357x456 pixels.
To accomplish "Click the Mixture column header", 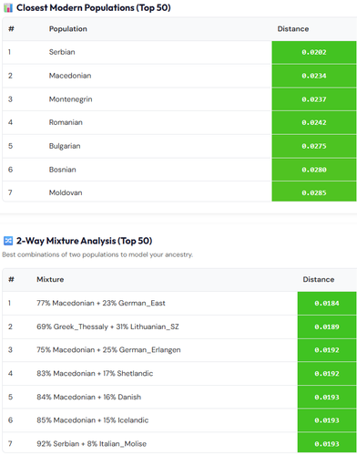I will point(50,279).
